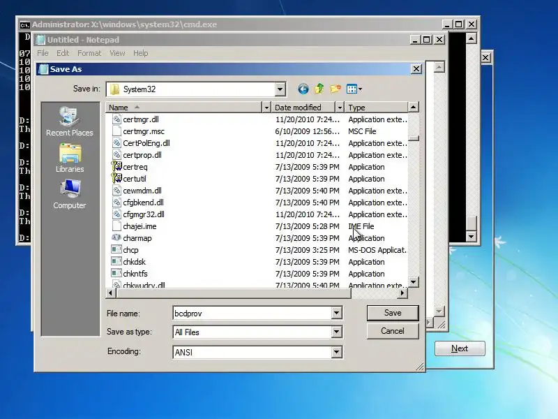Select the cfgmgr32.dll file icon
This screenshot has height=419, width=558.
coord(116,214)
